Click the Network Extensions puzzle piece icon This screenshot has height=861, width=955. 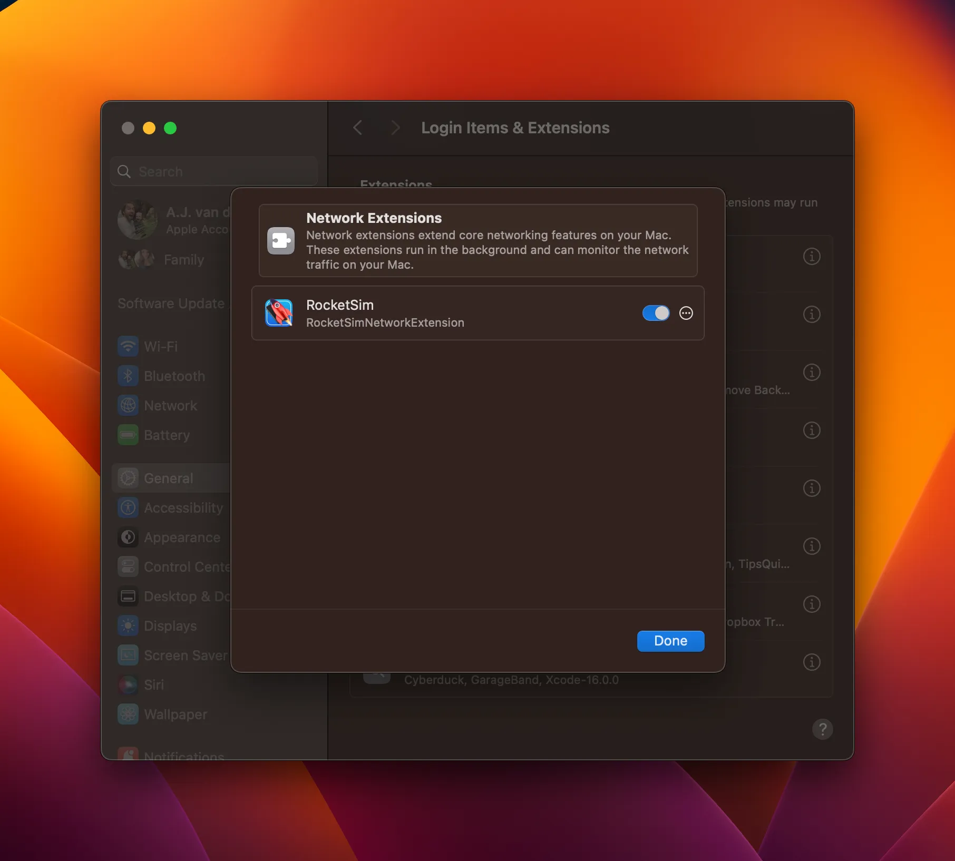click(x=280, y=241)
